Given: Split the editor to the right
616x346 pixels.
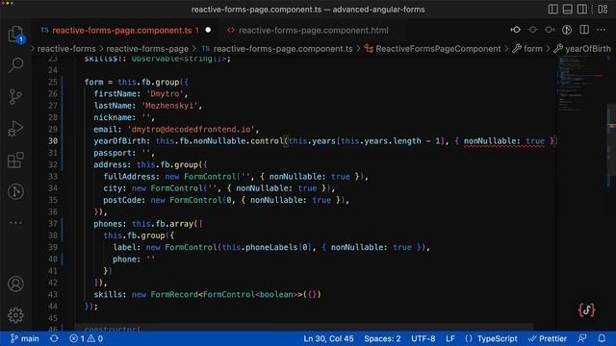Looking at the screenshot, I should [x=584, y=30].
